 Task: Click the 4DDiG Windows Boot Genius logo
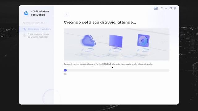(x=26, y=13)
